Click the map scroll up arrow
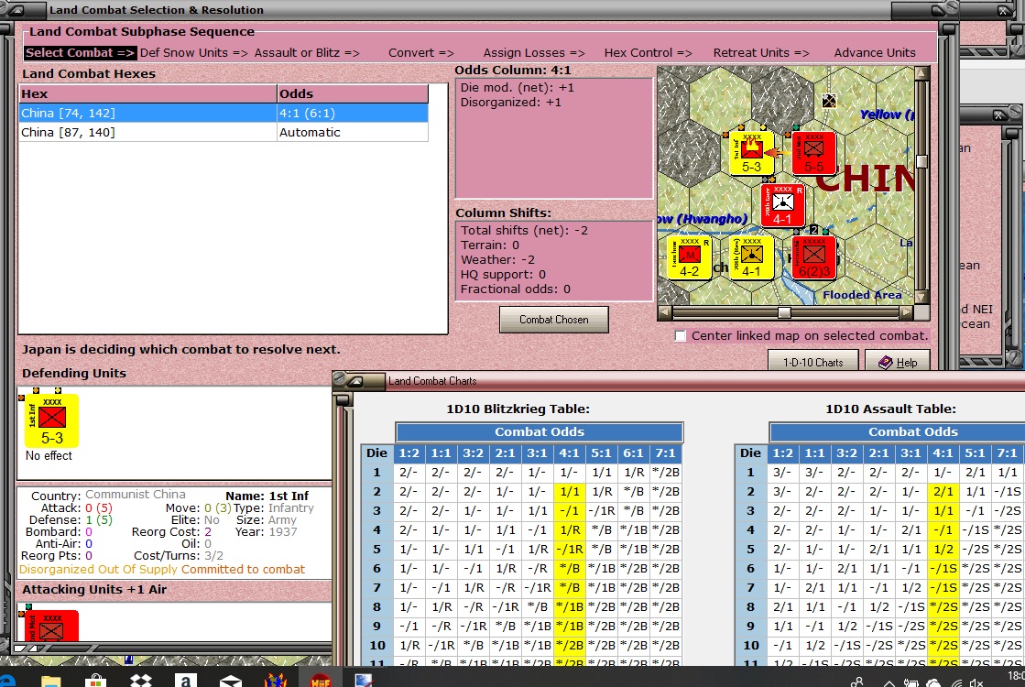This screenshot has height=687, width=1025. point(921,72)
